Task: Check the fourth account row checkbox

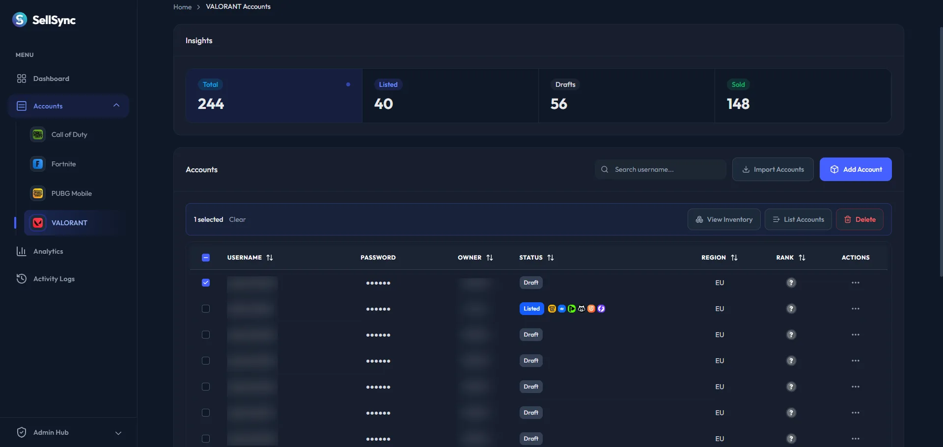Action: 206,361
